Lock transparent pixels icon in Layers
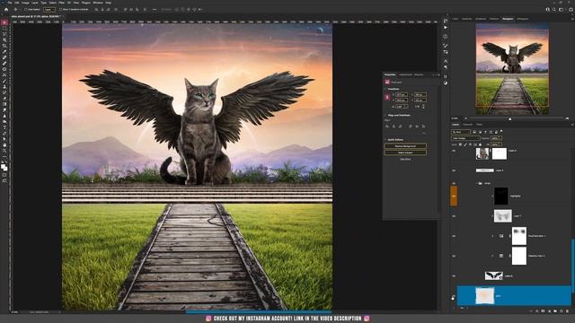 coord(460,144)
